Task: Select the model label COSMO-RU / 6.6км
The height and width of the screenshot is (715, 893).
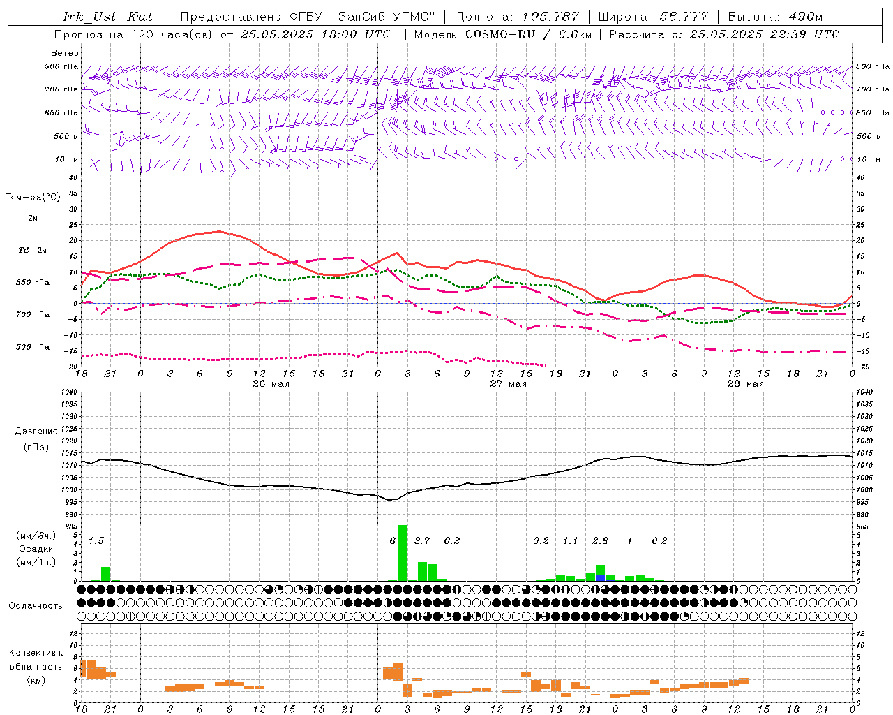Action: 529,34
